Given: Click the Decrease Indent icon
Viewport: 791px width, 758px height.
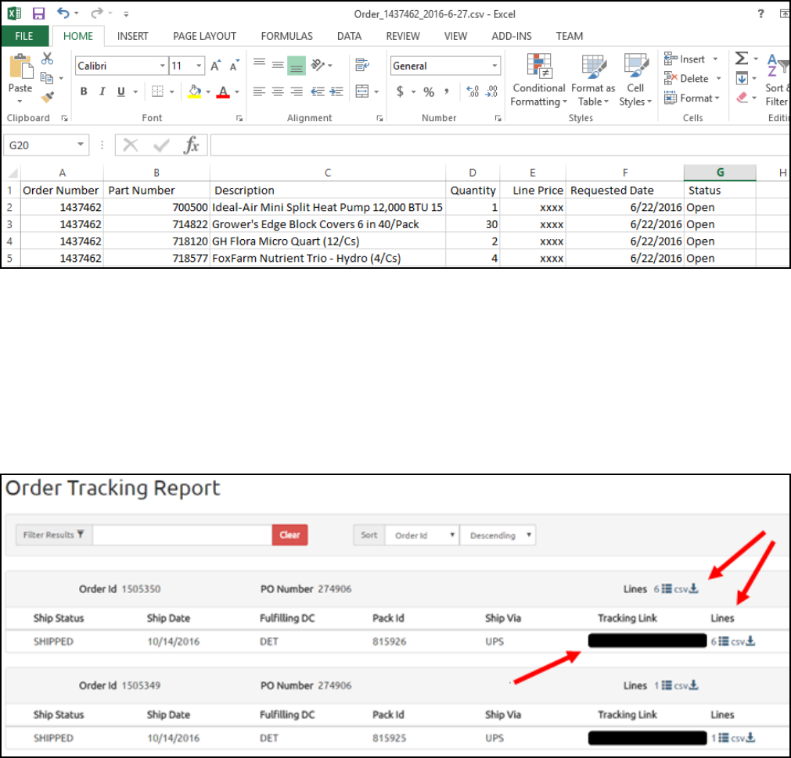Looking at the screenshot, I should [318, 91].
